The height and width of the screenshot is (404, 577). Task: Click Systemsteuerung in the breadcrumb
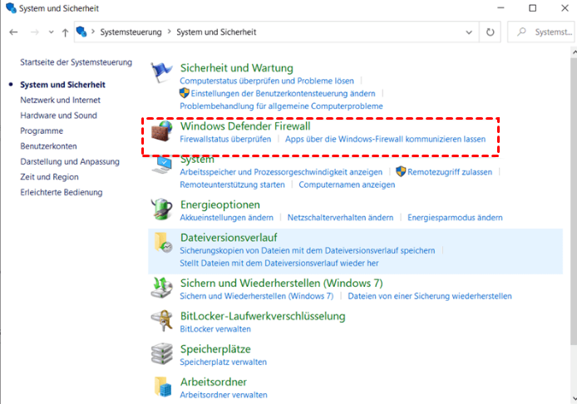point(131,32)
